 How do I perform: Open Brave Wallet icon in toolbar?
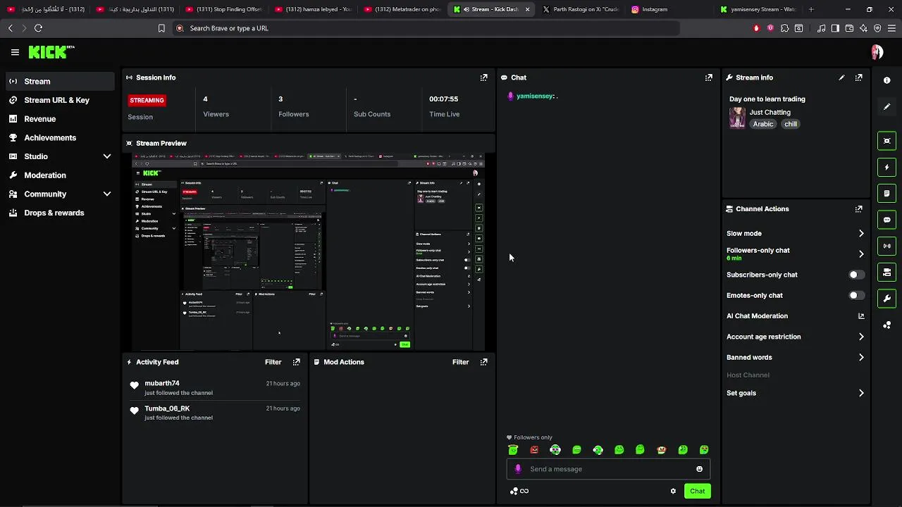click(x=849, y=28)
